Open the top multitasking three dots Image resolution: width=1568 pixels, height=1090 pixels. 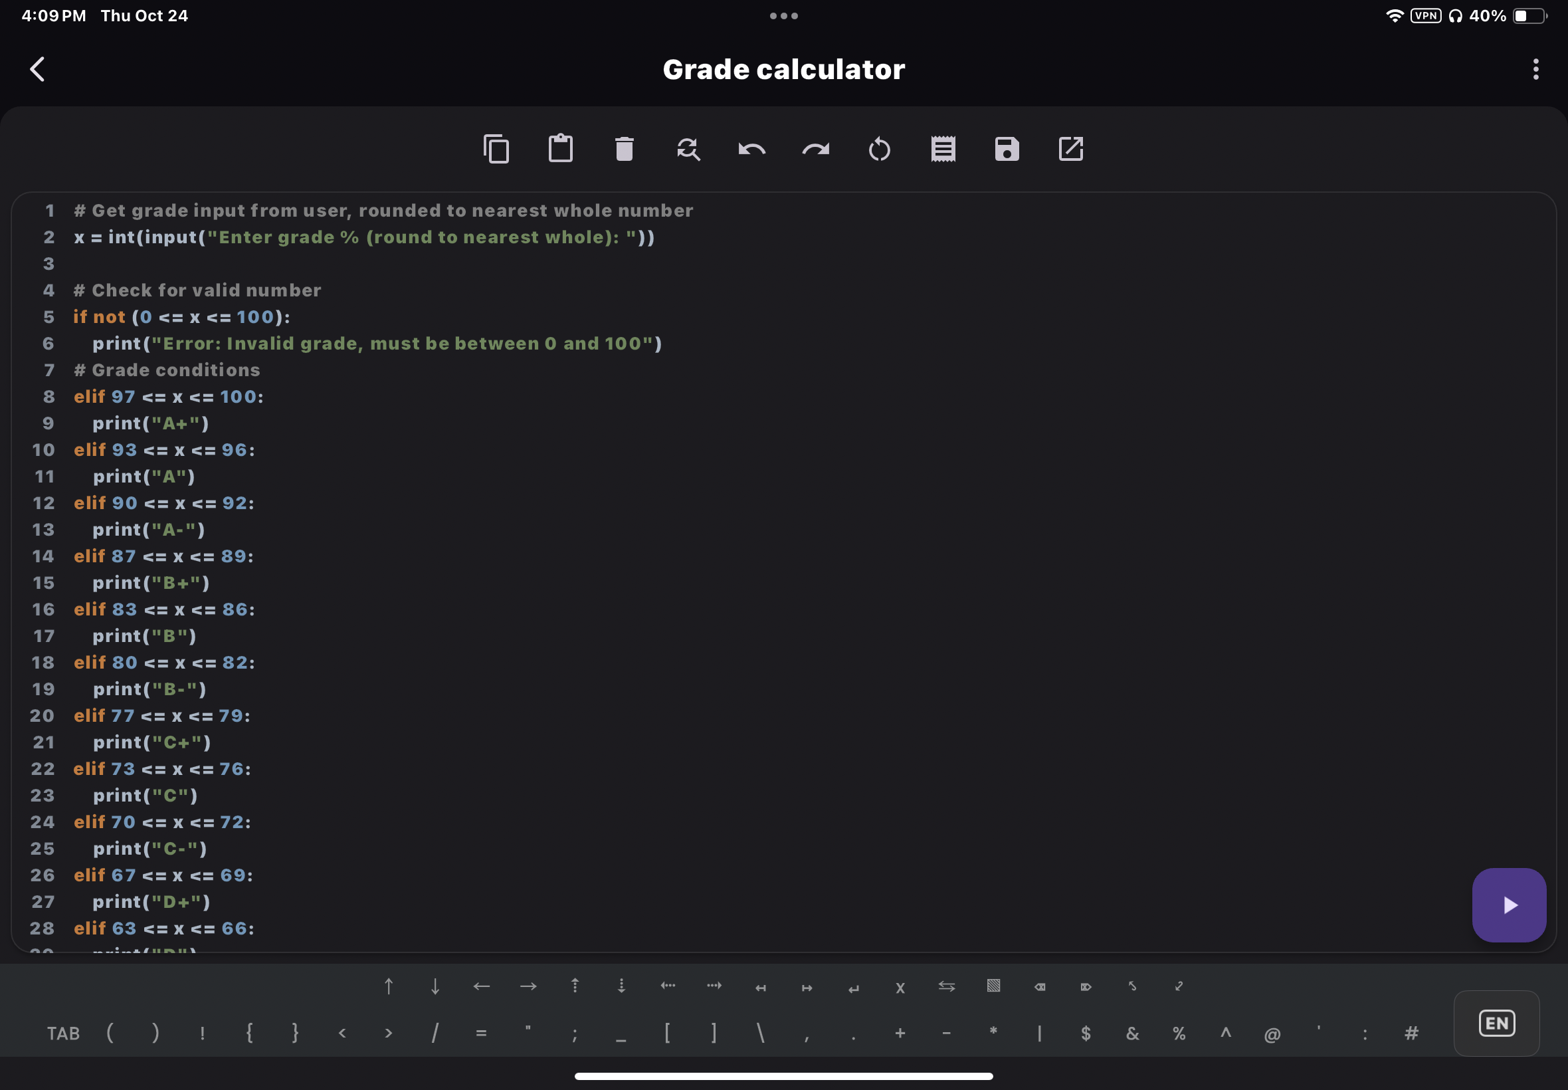[783, 16]
